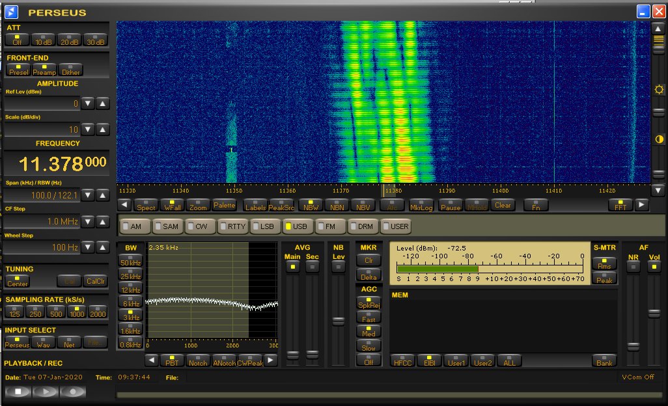Decrease Ref Lev with down arrow
The height and width of the screenshot is (406, 668).
coord(88,103)
